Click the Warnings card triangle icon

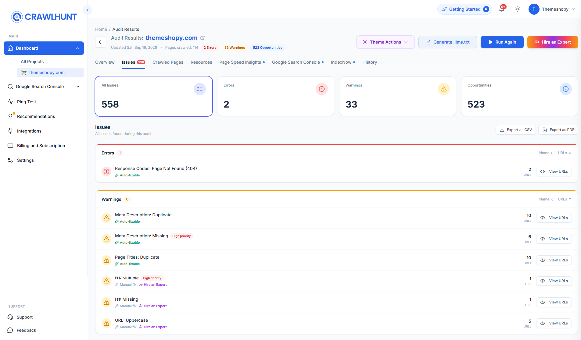tap(444, 89)
